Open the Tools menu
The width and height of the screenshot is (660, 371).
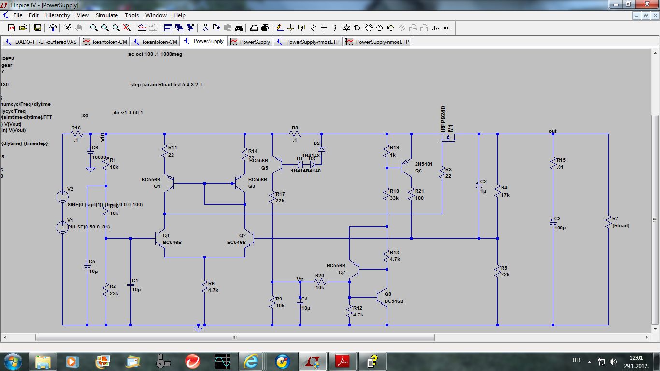131,15
